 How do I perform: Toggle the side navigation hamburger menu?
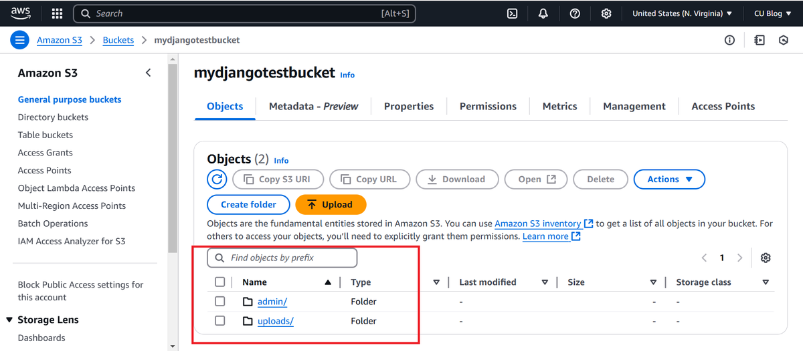pyautogui.click(x=19, y=40)
